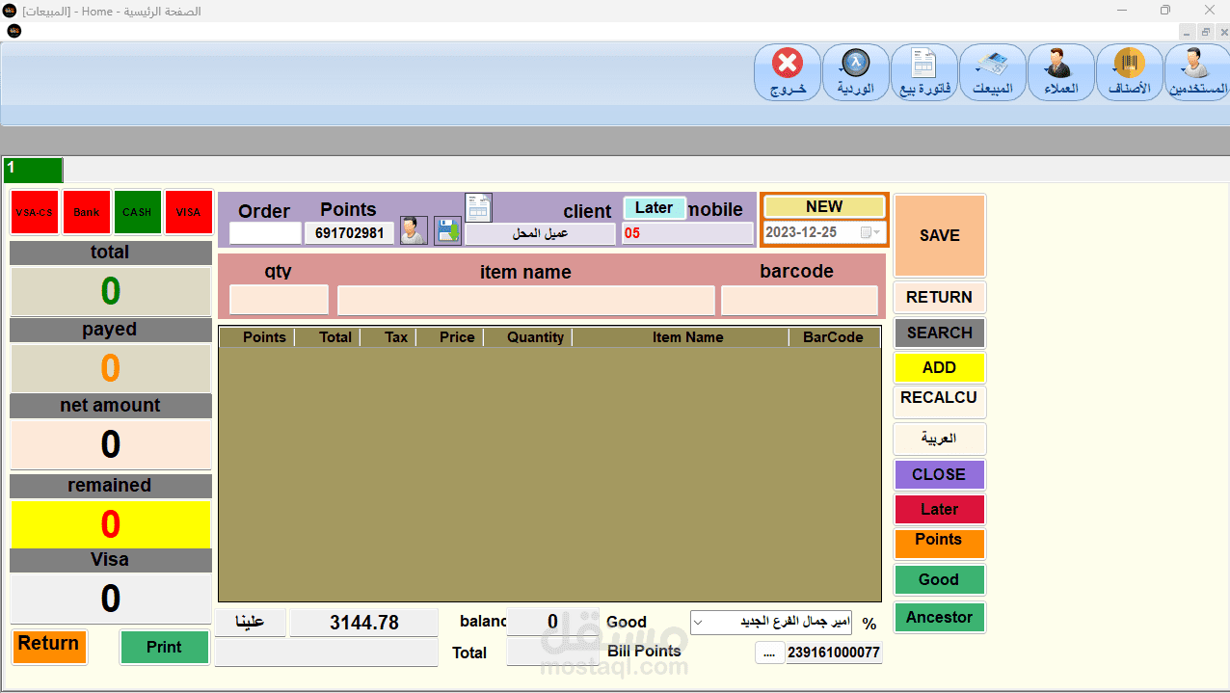Click the خروج exit toolbar icon

[788, 72]
